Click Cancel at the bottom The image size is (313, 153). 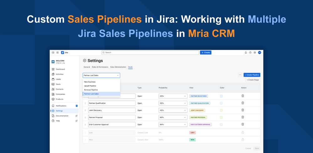248,148
